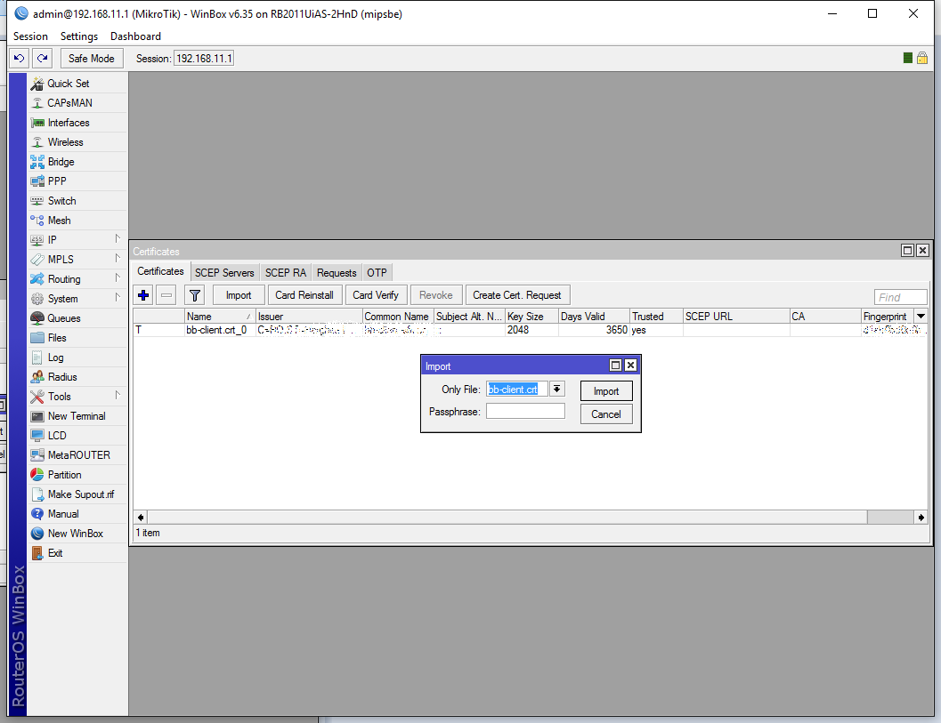The width and height of the screenshot is (941, 723).
Task: Sort by the Key Size column header
Action: (x=531, y=316)
